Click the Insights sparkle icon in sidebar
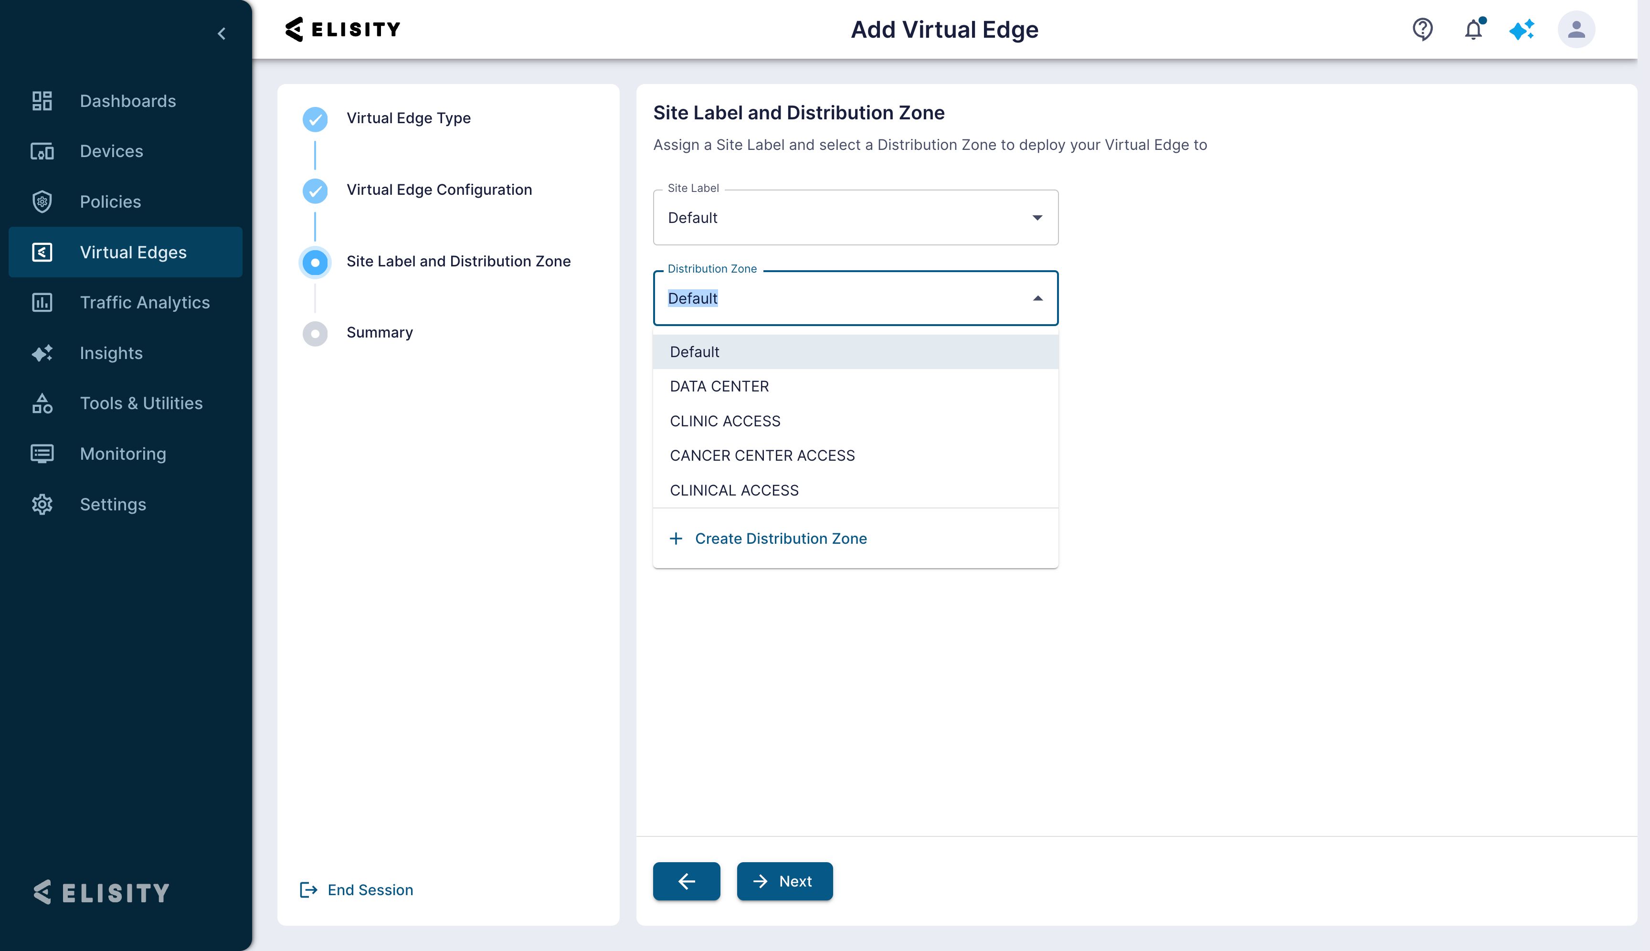The width and height of the screenshot is (1650, 951). 42,353
